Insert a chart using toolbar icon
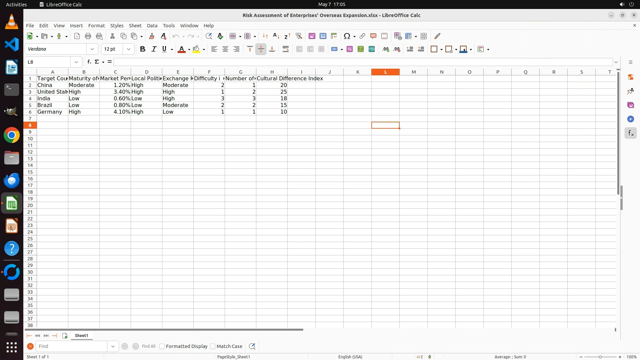Screen dimensions: 640x360 (323, 36)
